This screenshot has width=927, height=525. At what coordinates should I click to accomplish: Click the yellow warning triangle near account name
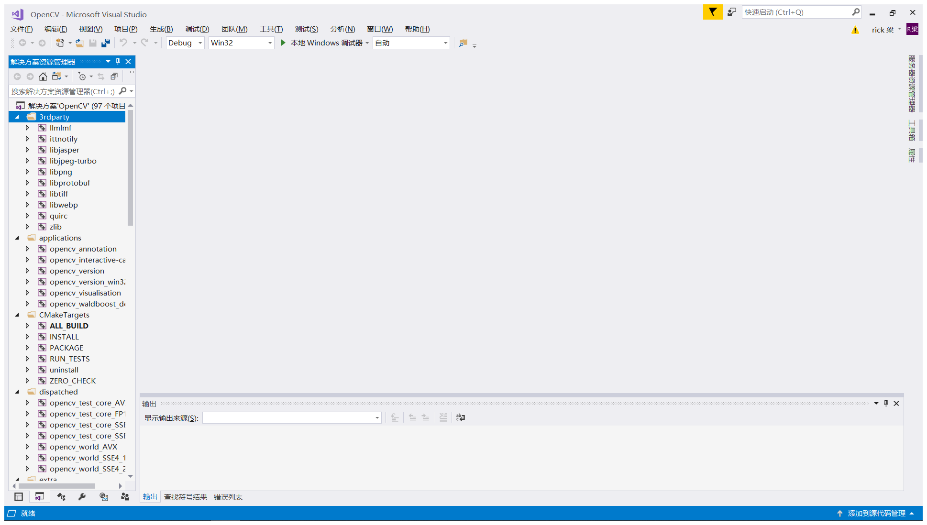pos(855,30)
